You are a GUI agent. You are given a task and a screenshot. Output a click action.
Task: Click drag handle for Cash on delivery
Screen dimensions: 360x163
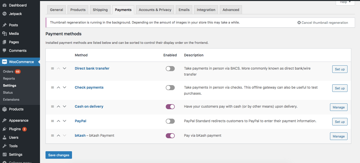click(52, 106)
